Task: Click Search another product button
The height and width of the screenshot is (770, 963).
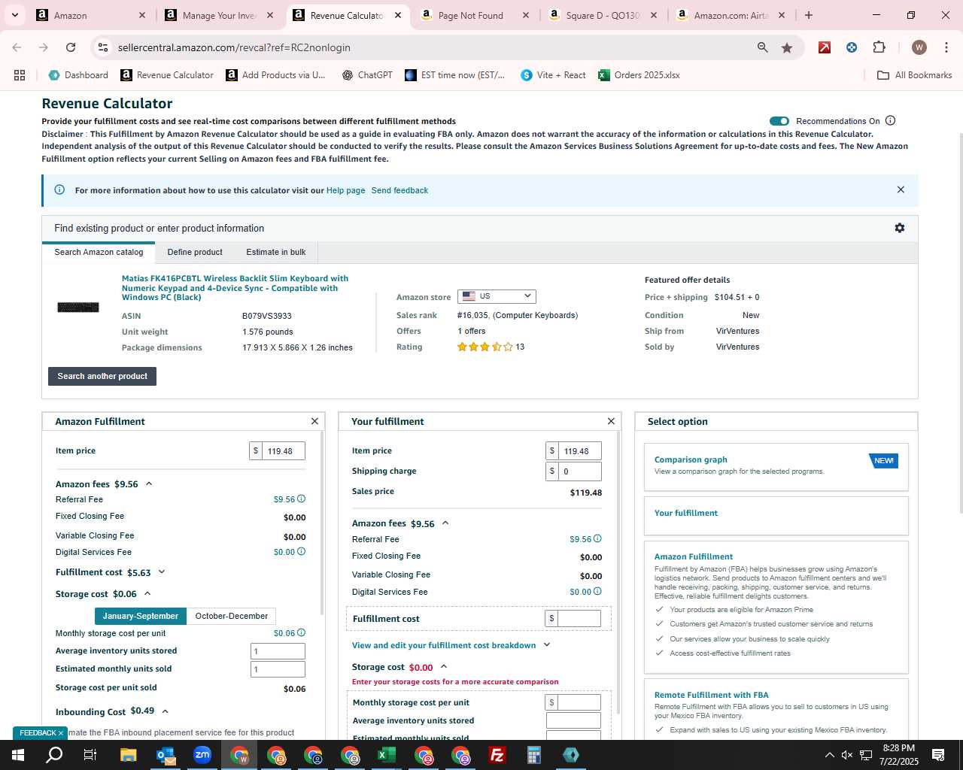Action: 102,376
